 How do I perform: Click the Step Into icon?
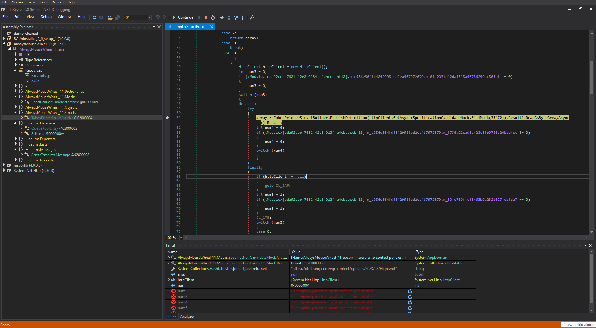coord(229,17)
